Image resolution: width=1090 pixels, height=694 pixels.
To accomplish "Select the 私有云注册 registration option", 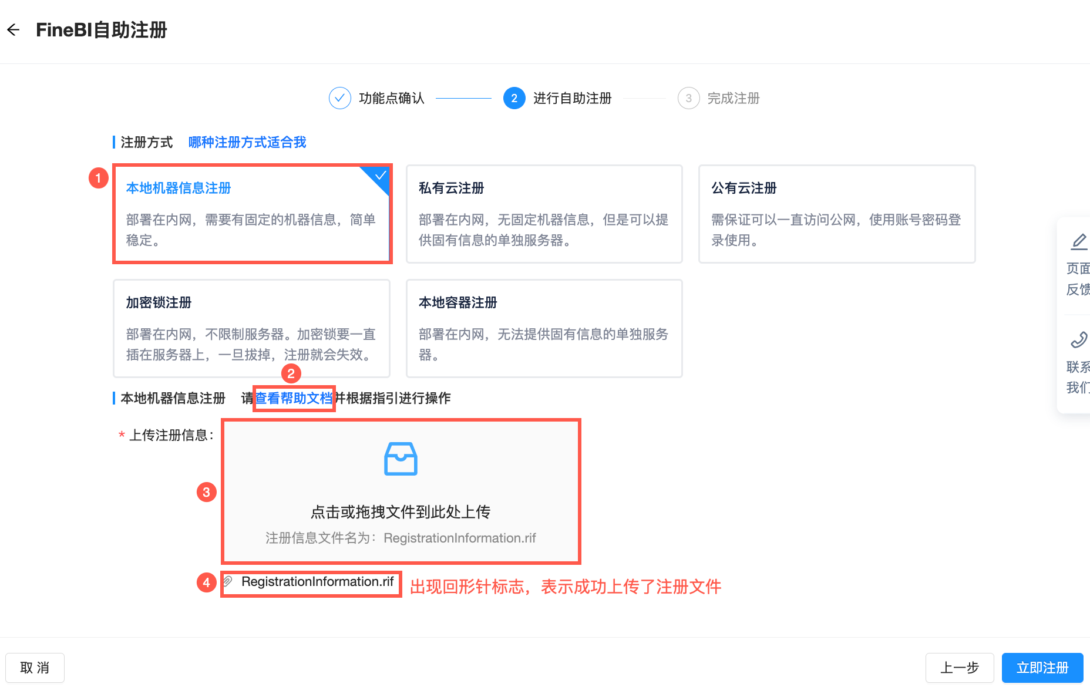I will [544, 214].
